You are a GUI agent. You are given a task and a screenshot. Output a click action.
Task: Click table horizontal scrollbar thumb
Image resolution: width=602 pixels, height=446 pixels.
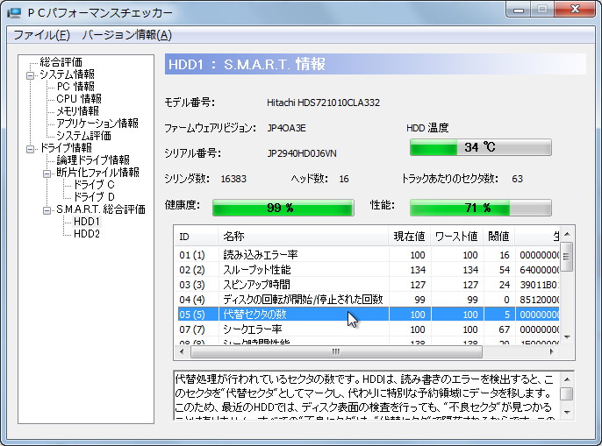coord(336,351)
